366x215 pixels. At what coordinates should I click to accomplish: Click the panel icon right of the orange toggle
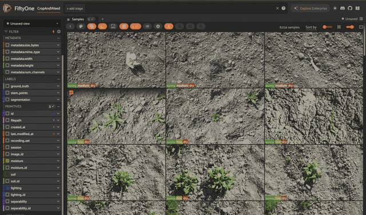pyautogui.click(x=361, y=27)
